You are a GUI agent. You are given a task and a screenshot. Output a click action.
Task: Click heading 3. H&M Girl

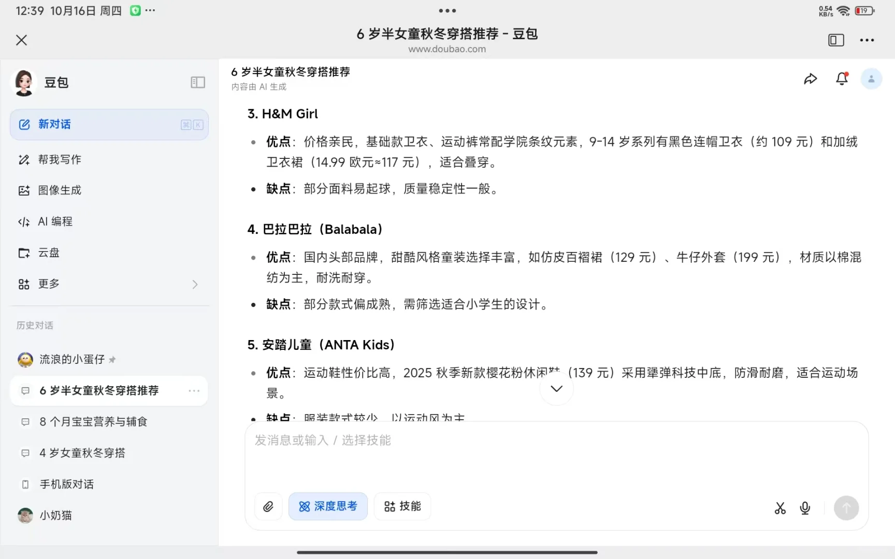[x=283, y=114]
